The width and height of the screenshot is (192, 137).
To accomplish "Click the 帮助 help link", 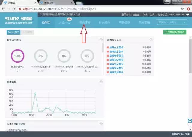I will (x=145, y=14).
